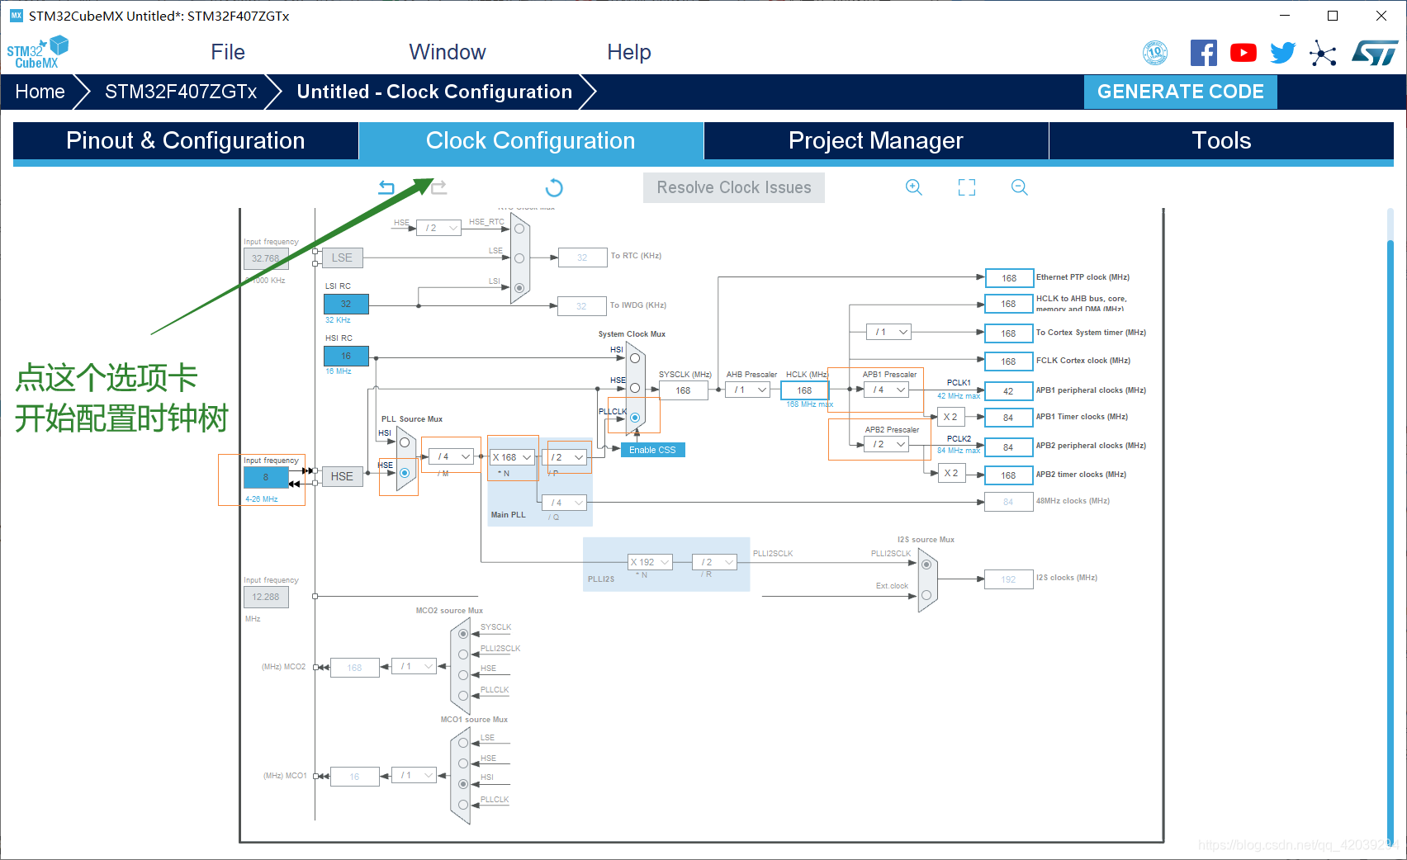Click Untitled - Clock Configuration breadcrumb
1407x860 pixels.
point(434,92)
